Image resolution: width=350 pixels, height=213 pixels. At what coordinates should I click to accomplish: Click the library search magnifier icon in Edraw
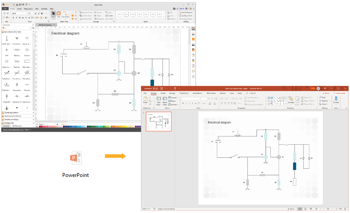[x=33, y=28]
